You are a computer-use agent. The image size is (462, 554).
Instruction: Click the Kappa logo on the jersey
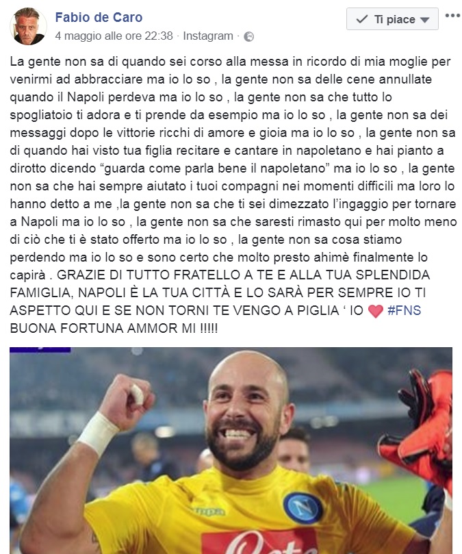click(x=208, y=512)
